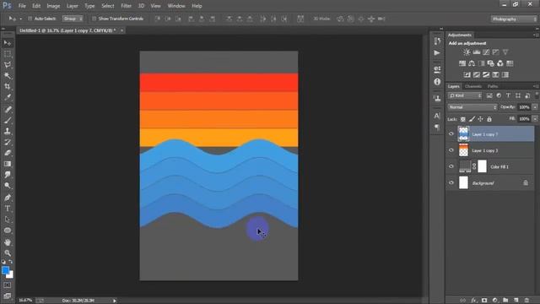Viewport: 540px width, 304px height.
Task: Hide the Background layer visibility
Action: pos(451,182)
